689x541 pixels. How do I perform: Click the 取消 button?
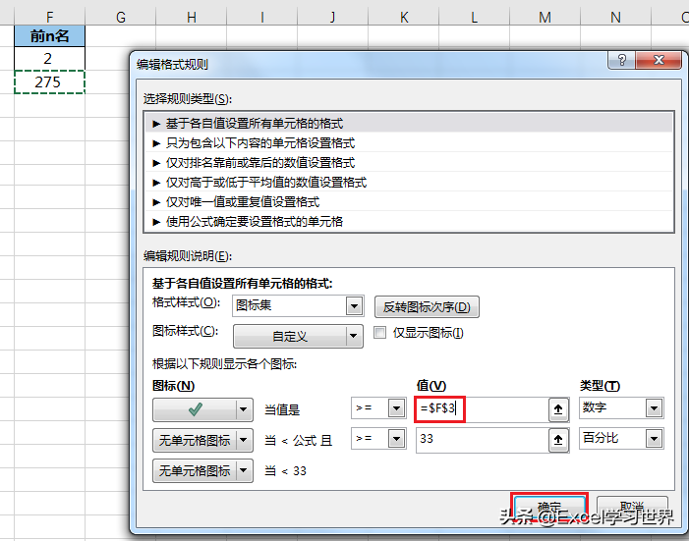click(632, 509)
